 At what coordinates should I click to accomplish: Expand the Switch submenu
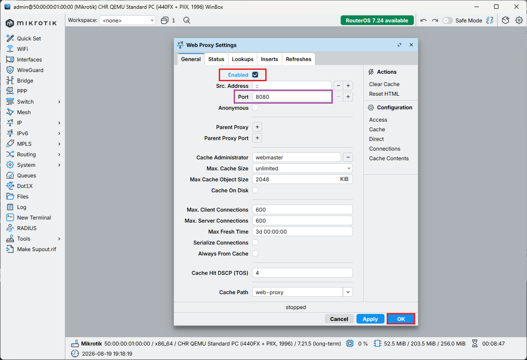[x=59, y=102]
